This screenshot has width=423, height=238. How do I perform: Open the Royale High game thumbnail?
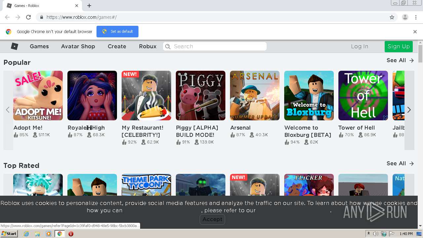pos(92,96)
